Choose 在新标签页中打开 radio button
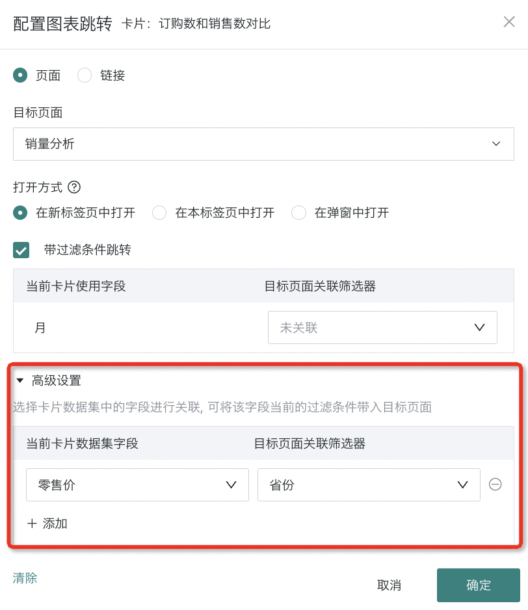The height and width of the screenshot is (610, 528). coord(20,213)
